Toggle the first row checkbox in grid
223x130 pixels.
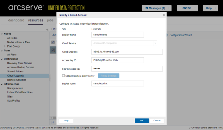[53, 42]
